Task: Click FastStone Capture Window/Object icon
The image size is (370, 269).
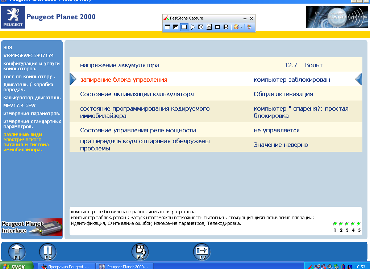Action: point(175,27)
